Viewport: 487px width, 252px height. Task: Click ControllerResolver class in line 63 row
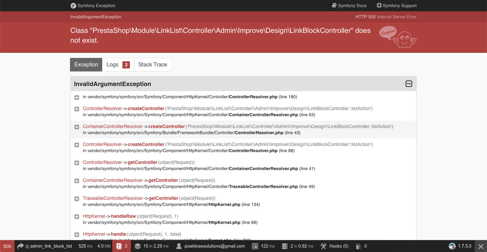(x=102, y=109)
